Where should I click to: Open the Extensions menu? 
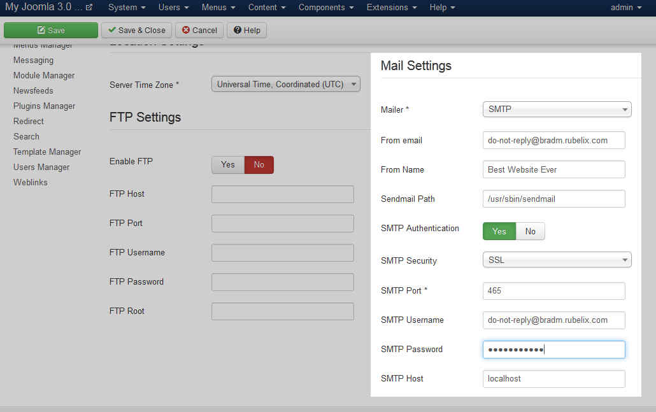pyautogui.click(x=392, y=8)
